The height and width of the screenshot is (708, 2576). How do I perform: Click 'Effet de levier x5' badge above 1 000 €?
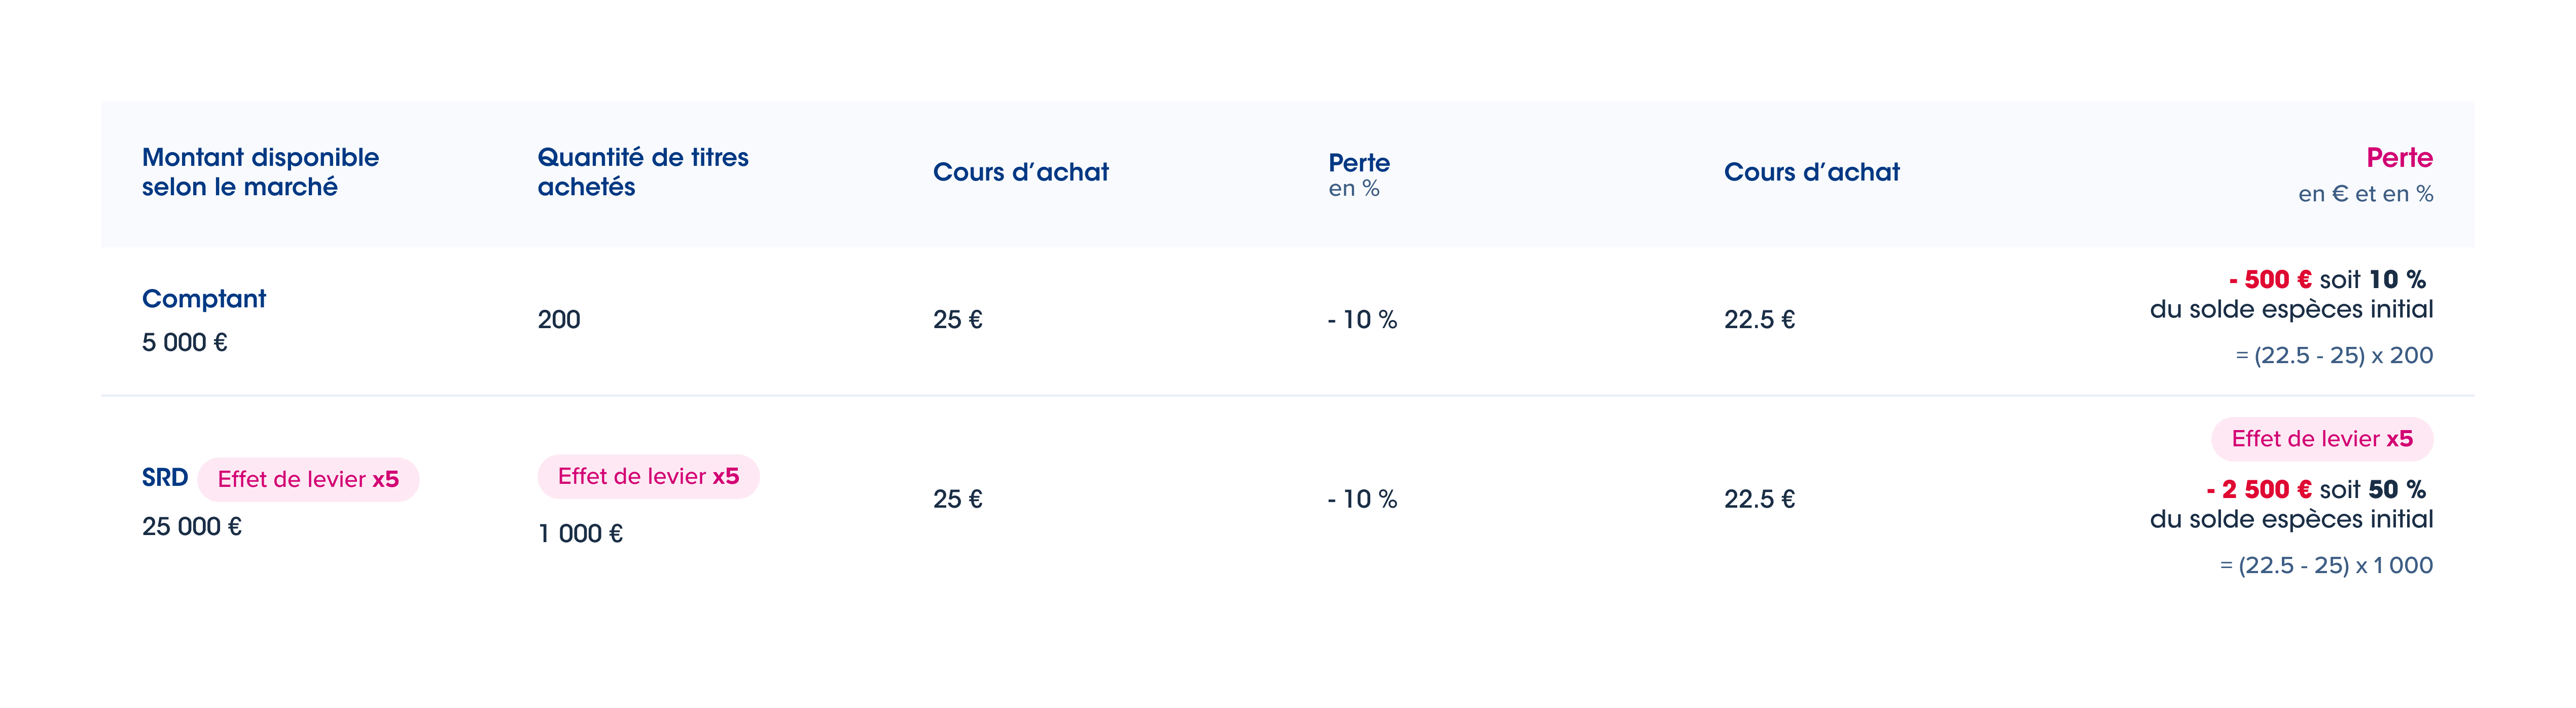648,477
